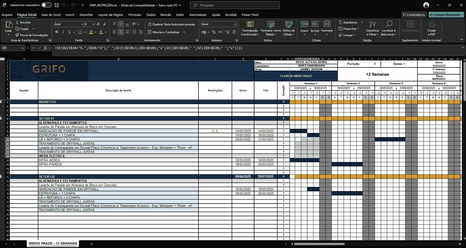Select the MEDIO PRAZO - 12 SEMANAS sheet tab
Viewport: 466px width, 248px height.
[x=53, y=243]
